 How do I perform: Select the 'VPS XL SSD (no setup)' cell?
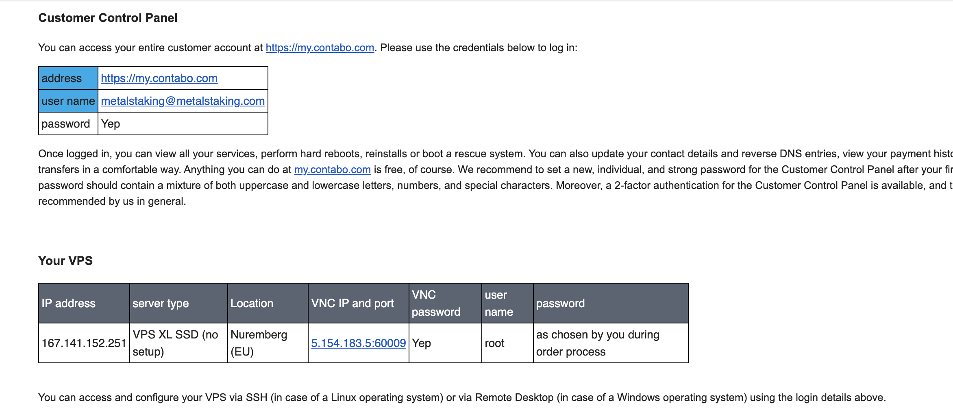coord(178,343)
